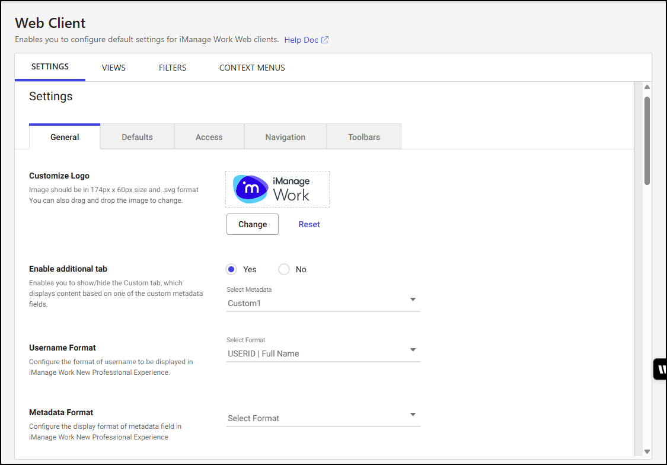Open the Context Menus tab
Viewport: 667px width, 465px height.
point(252,68)
